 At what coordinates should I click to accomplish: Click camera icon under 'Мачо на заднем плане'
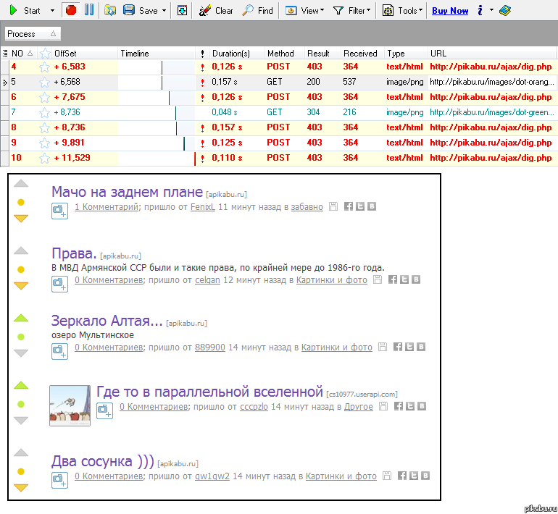(x=59, y=210)
